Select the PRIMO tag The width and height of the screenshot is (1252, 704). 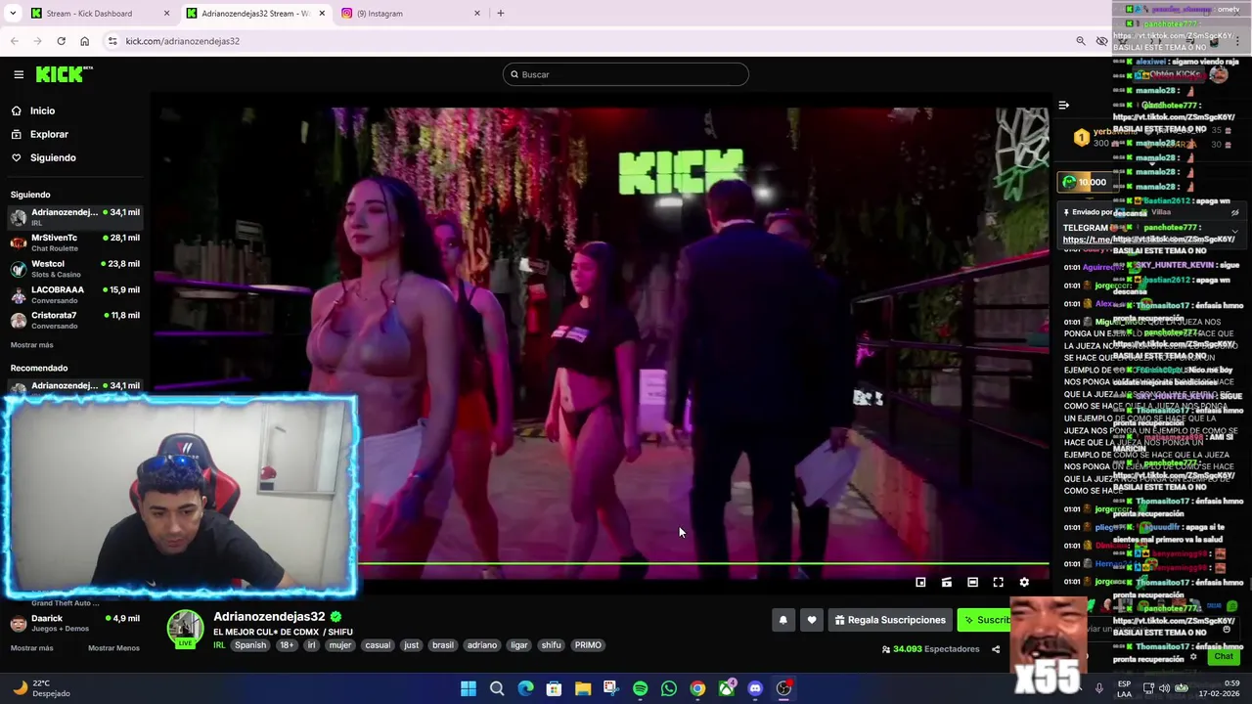(588, 645)
